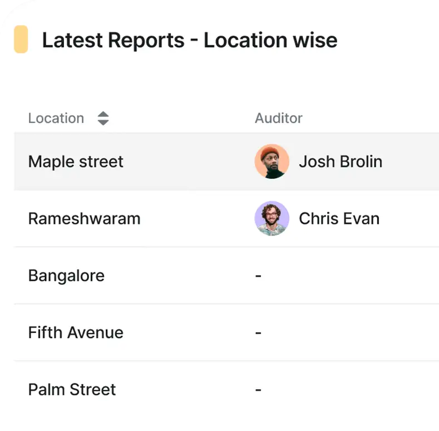This screenshot has height=431, width=439.
Task: Select the Rameshwaram location cell
Action: (84, 219)
